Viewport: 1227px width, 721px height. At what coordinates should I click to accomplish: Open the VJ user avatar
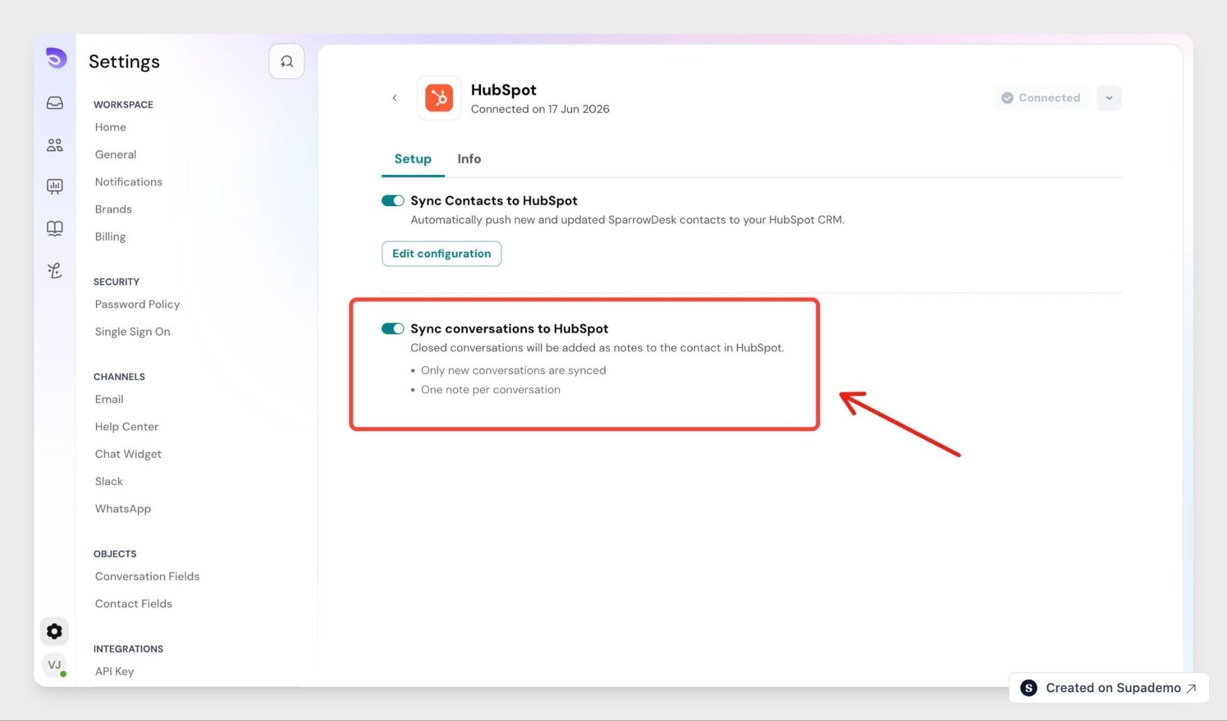tap(55, 665)
